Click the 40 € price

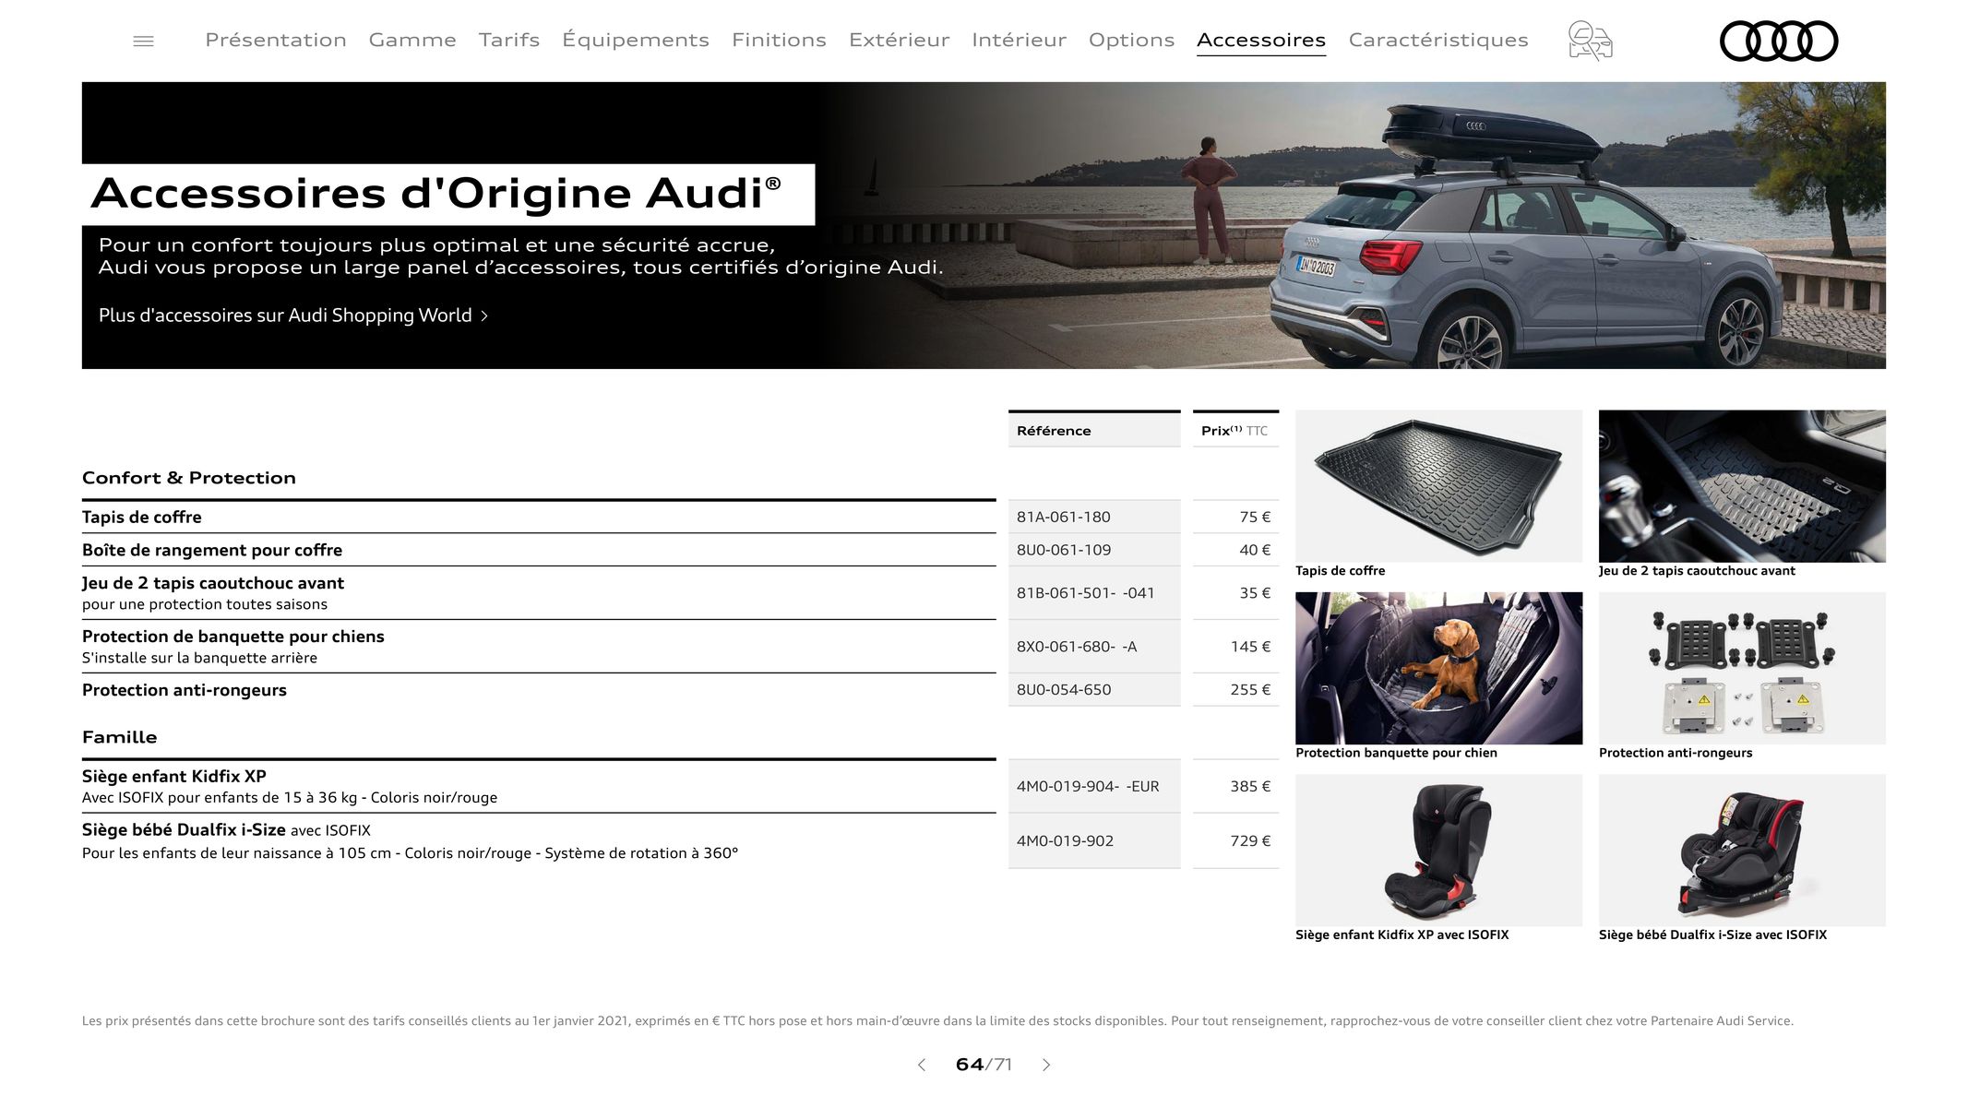[1255, 550]
